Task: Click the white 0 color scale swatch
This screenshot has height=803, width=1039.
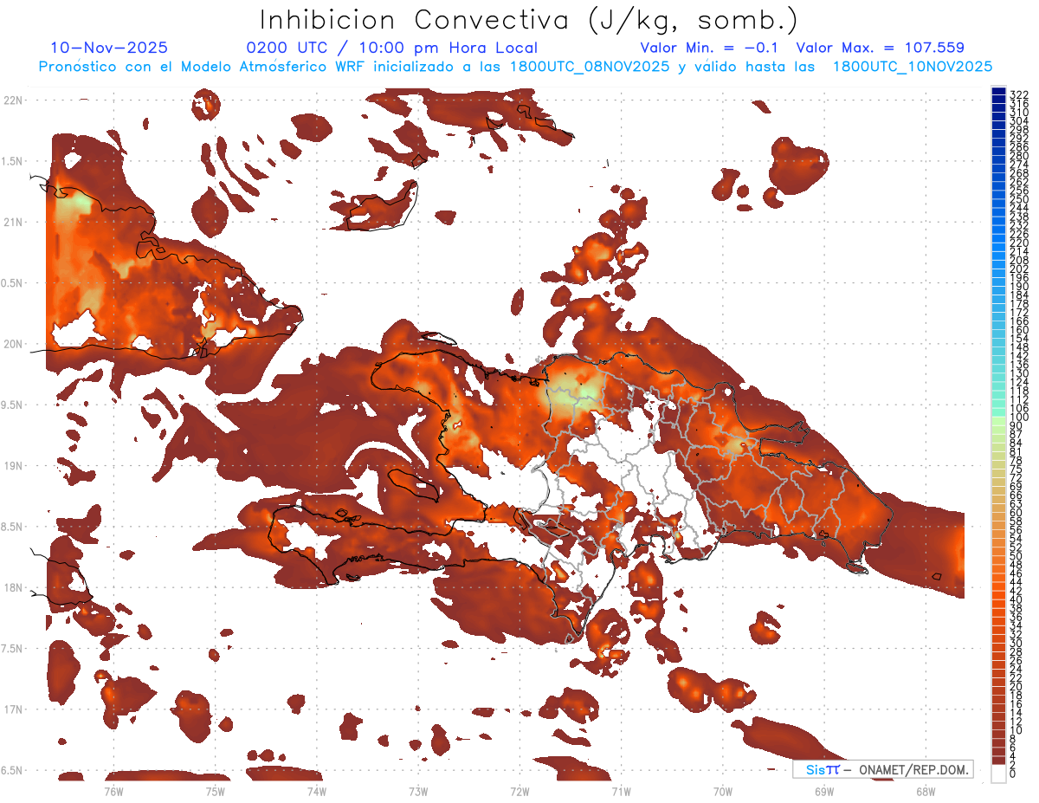Action: coord(999,773)
